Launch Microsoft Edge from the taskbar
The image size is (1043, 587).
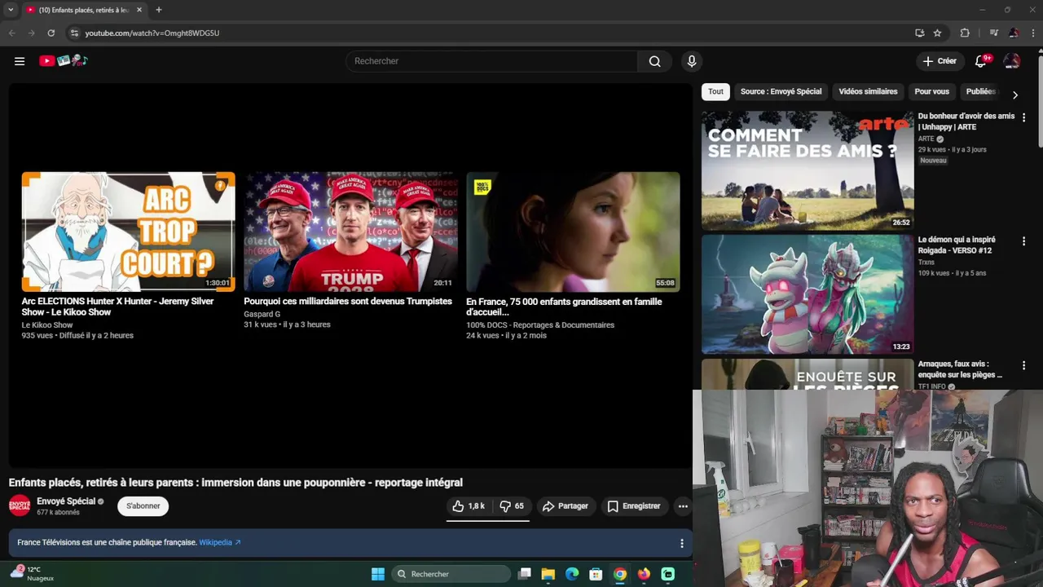coord(572,574)
